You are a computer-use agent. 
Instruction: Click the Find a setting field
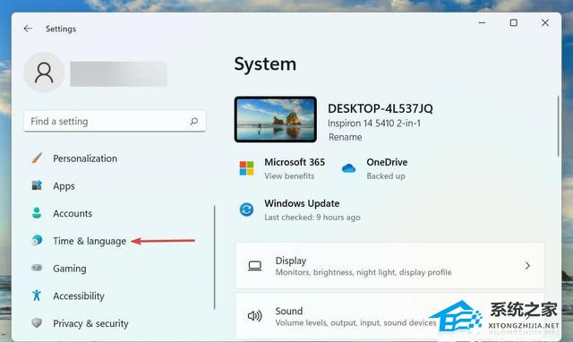click(x=115, y=121)
